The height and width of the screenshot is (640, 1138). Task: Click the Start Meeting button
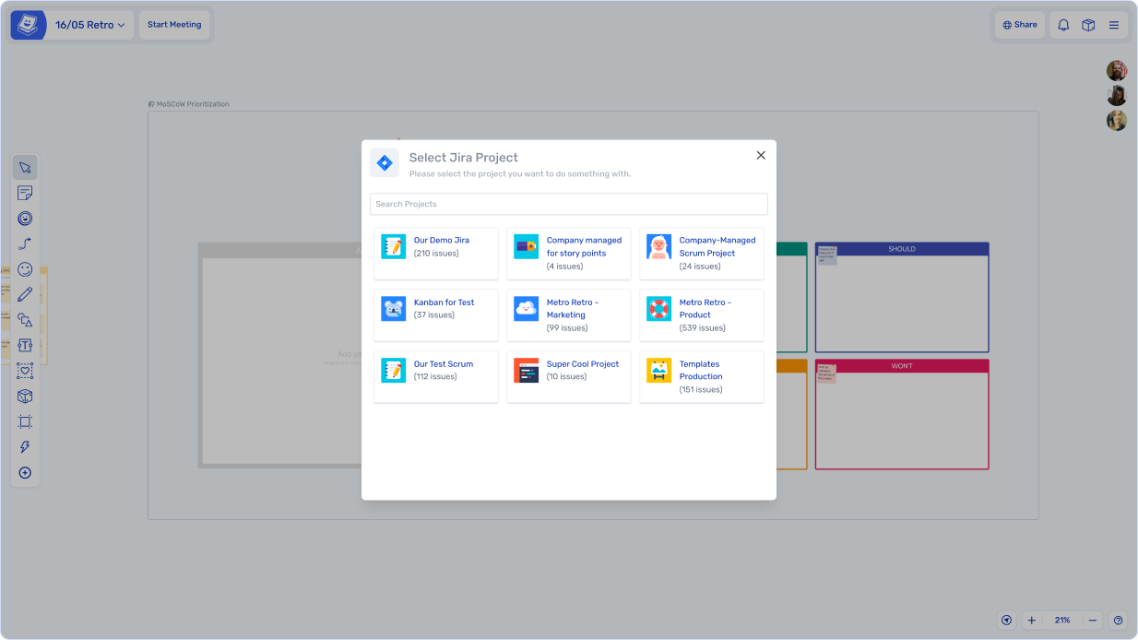[174, 25]
